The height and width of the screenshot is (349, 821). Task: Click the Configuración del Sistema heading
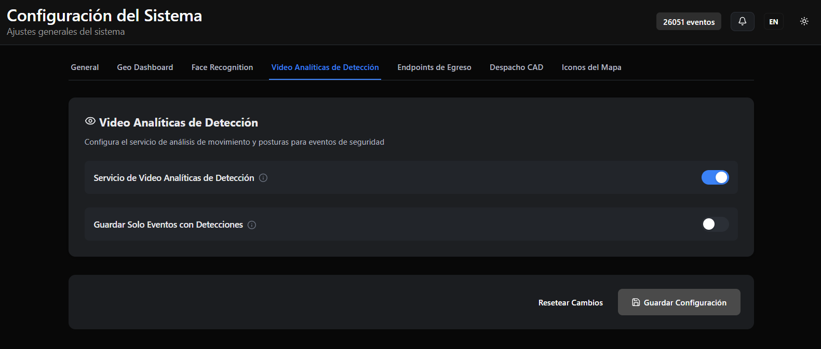click(104, 16)
